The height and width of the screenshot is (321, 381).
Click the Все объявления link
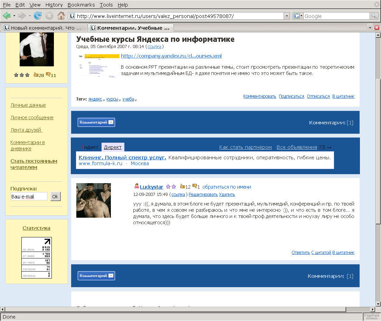(x=297, y=147)
